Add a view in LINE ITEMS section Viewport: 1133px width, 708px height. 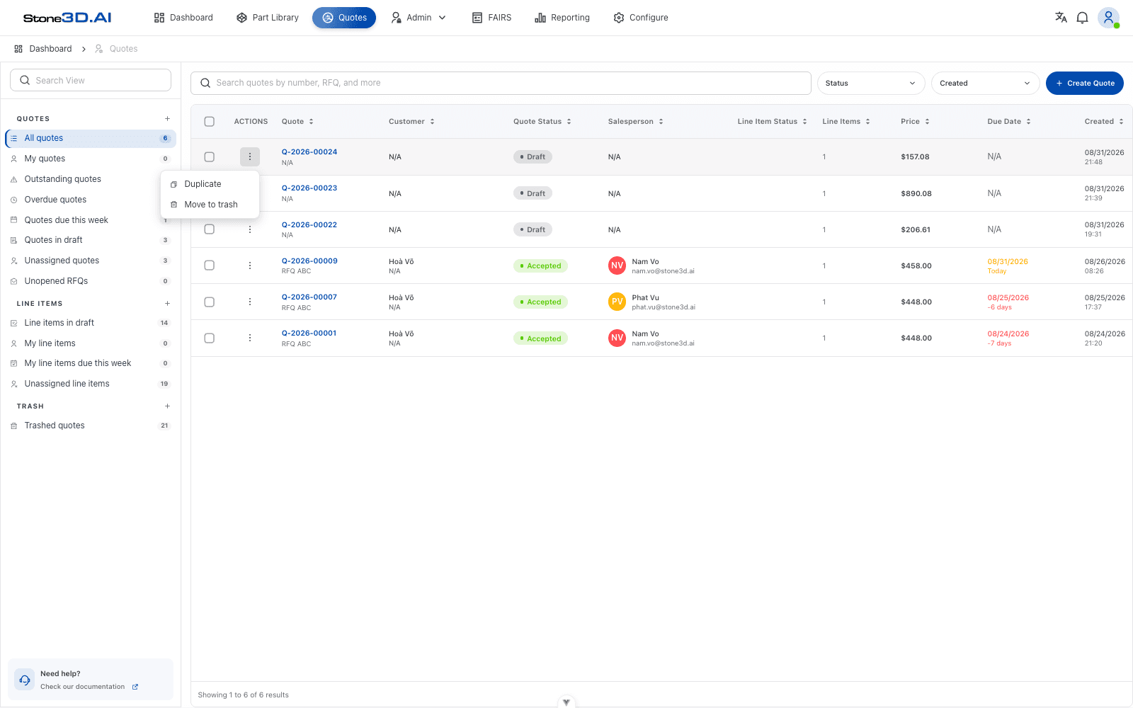pyautogui.click(x=167, y=304)
